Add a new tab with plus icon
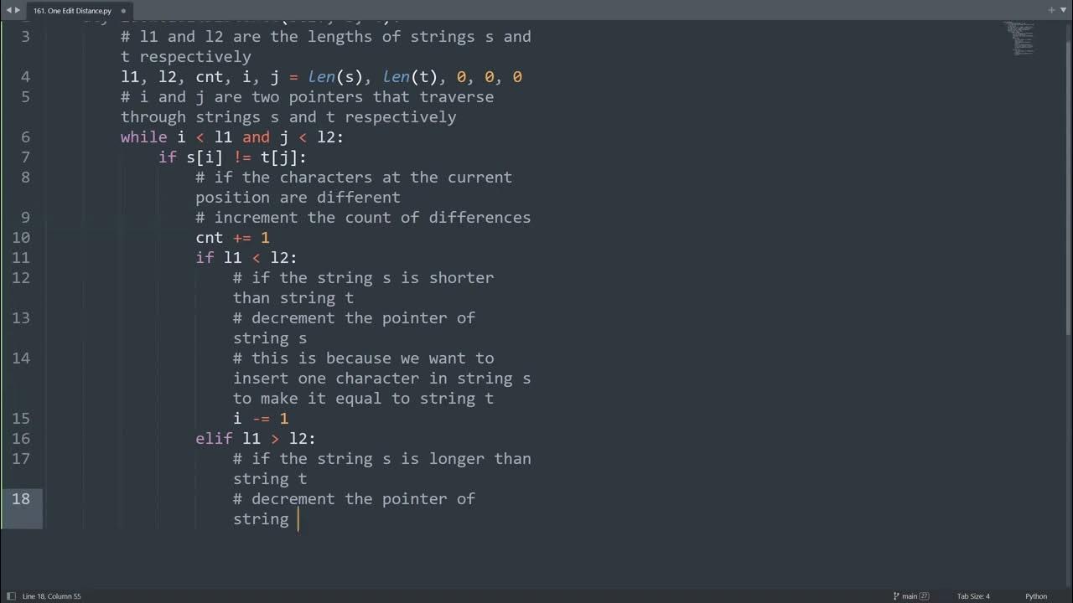The image size is (1073, 603). click(1051, 10)
